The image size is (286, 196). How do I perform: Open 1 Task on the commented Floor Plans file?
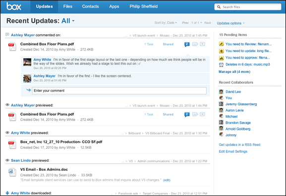coord(149,44)
